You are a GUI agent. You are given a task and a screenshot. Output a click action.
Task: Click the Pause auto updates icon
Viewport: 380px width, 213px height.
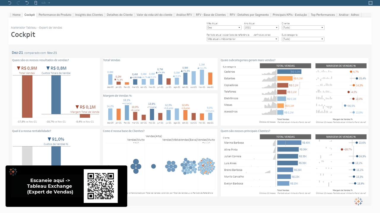(x=44, y=3)
